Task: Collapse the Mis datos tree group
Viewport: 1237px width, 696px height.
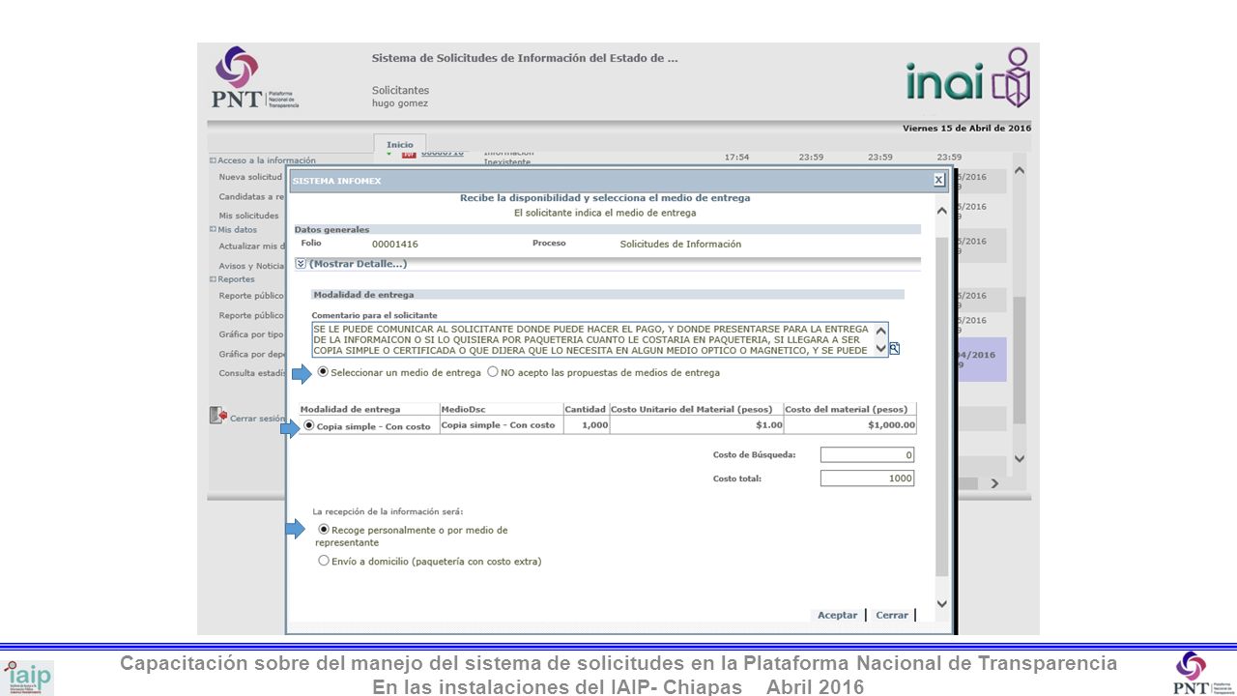Action: click(x=213, y=229)
